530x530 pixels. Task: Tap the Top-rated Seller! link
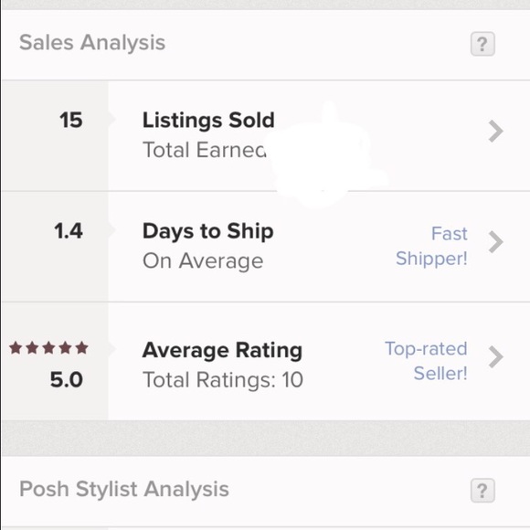[x=426, y=361]
